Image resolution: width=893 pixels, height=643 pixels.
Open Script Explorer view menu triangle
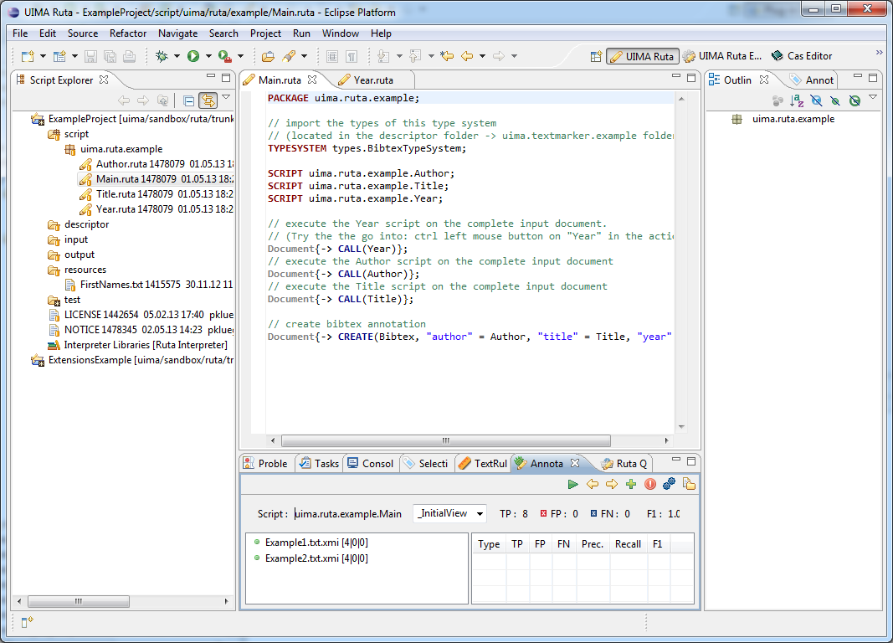225,97
